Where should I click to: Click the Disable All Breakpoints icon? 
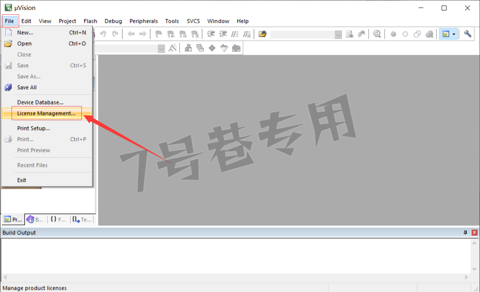coord(417,34)
